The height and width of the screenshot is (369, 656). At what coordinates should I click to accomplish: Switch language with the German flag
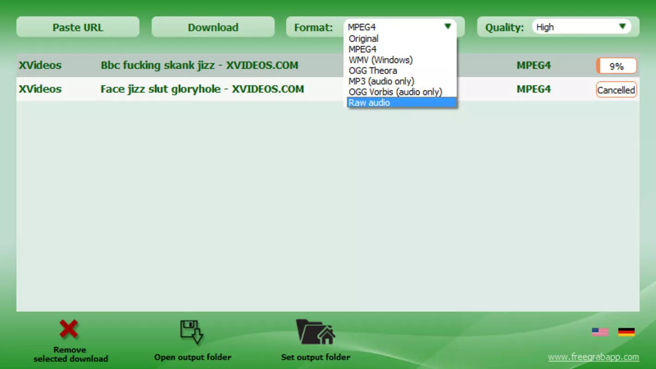pyautogui.click(x=626, y=332)
